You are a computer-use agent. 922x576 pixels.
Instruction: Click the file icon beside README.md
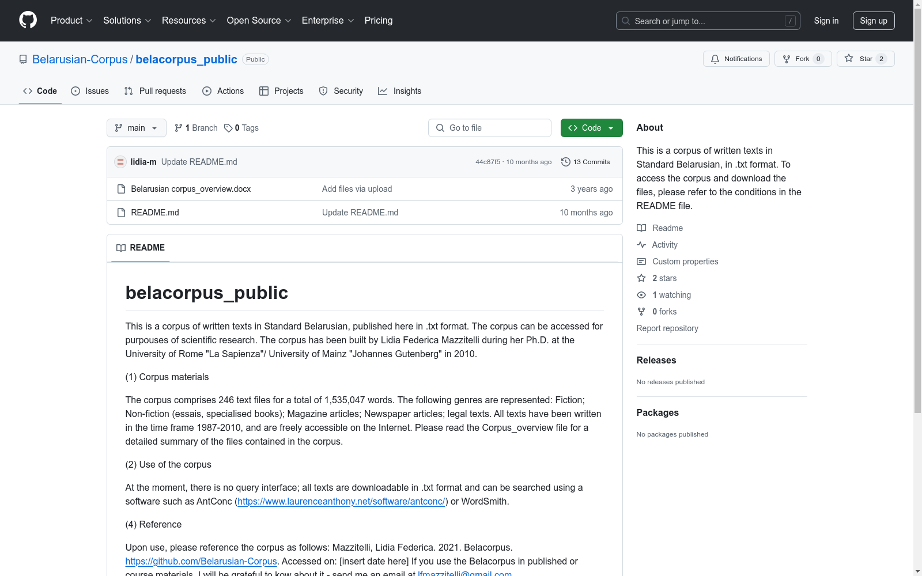point(121,213)
